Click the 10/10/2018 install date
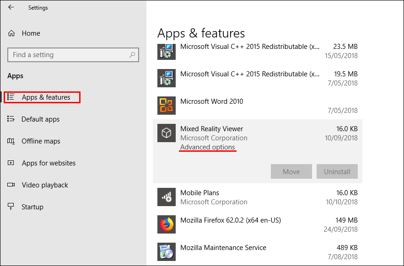 (342, 202)
